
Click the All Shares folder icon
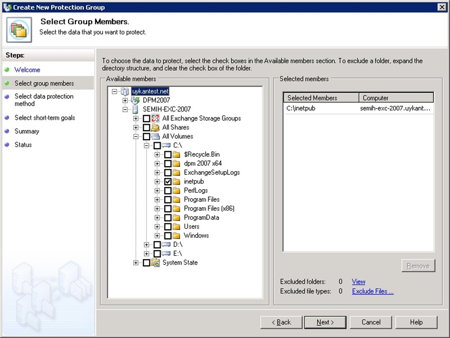coord(155,127)
